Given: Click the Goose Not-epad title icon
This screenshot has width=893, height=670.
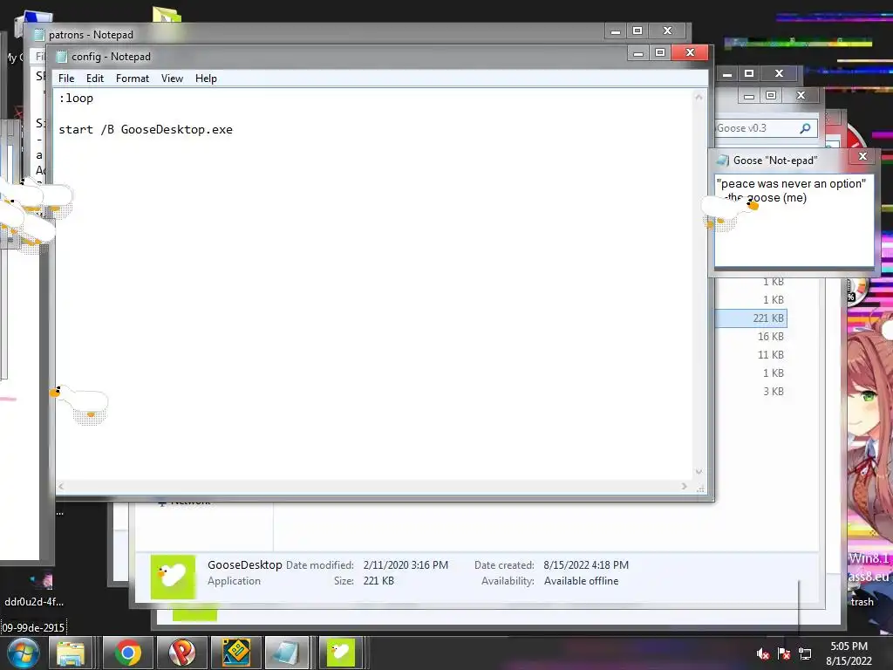Looking at the screenshot, I should (x=723, y=161).
